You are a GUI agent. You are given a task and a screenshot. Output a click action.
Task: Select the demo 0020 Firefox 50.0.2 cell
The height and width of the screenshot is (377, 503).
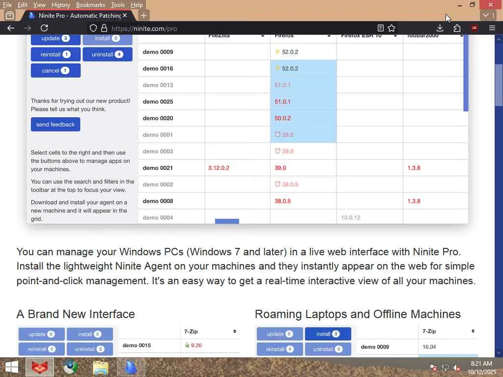[304, 118]
